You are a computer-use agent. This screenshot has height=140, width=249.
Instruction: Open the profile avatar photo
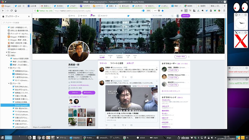pos(79,51)
